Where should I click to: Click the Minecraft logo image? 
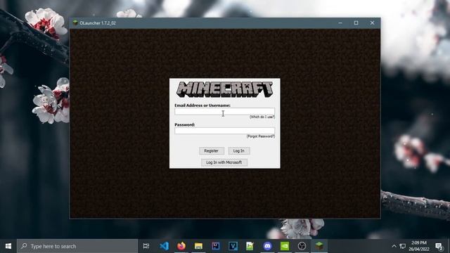click(224, 89)
